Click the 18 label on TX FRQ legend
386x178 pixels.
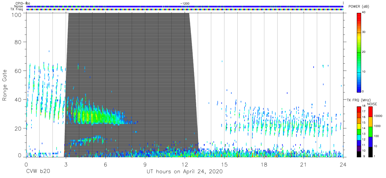[x=364, y=106]
